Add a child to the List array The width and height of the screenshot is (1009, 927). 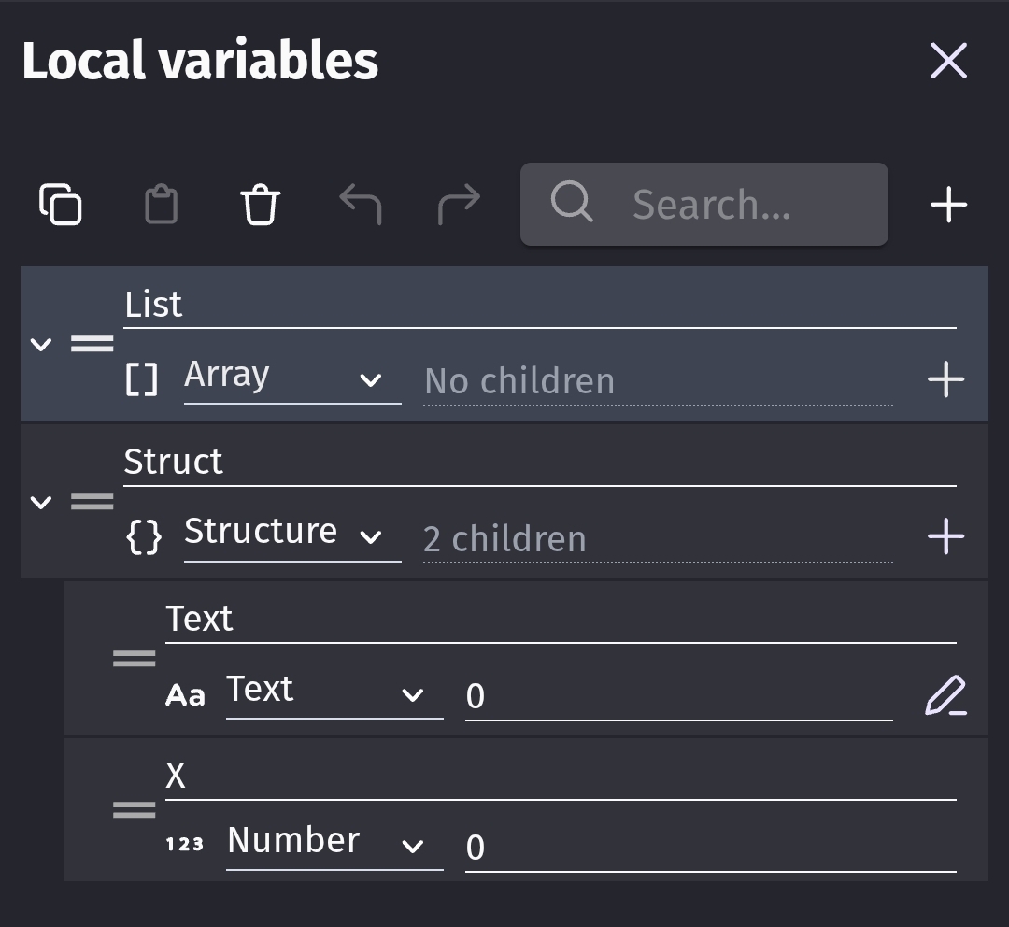point(945,379)
